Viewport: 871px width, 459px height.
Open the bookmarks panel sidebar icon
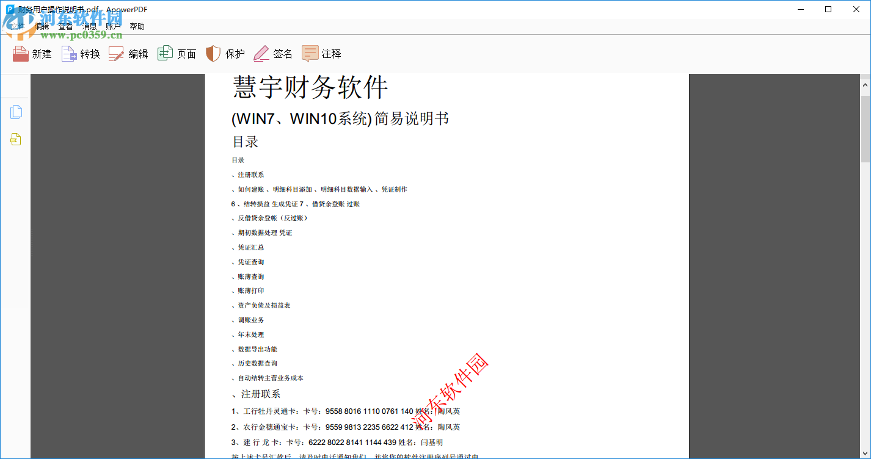tap(16, 139)
